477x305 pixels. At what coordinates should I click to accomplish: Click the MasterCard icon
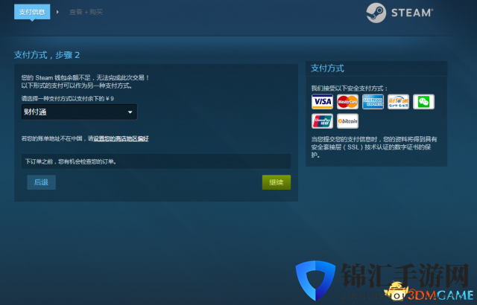347,102
